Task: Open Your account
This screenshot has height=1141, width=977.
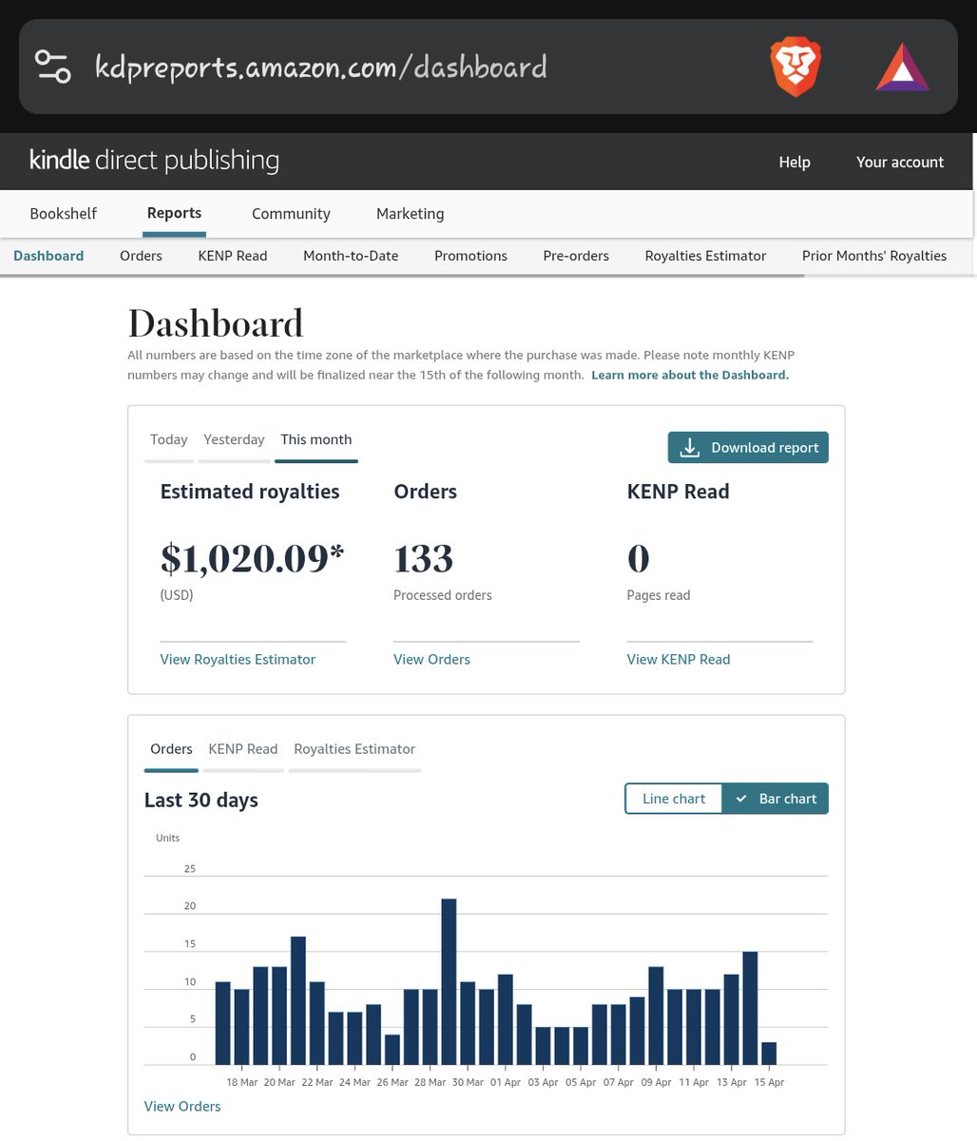Action: coord(900,162)
